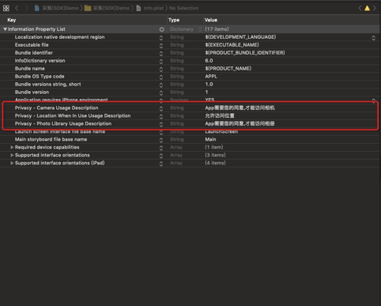Select Localization native development region key
The image size is (381, 306).
coord(59,37)
